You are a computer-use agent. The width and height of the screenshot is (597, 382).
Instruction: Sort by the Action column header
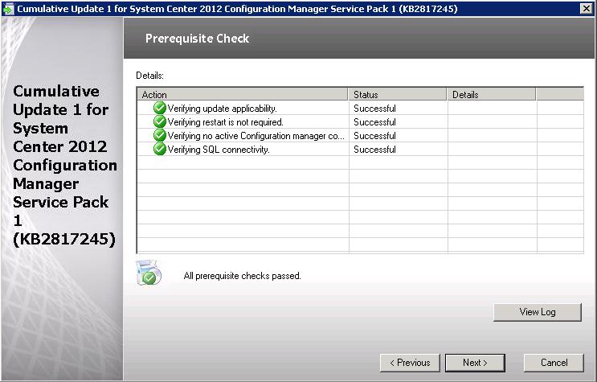coord(243,95)
